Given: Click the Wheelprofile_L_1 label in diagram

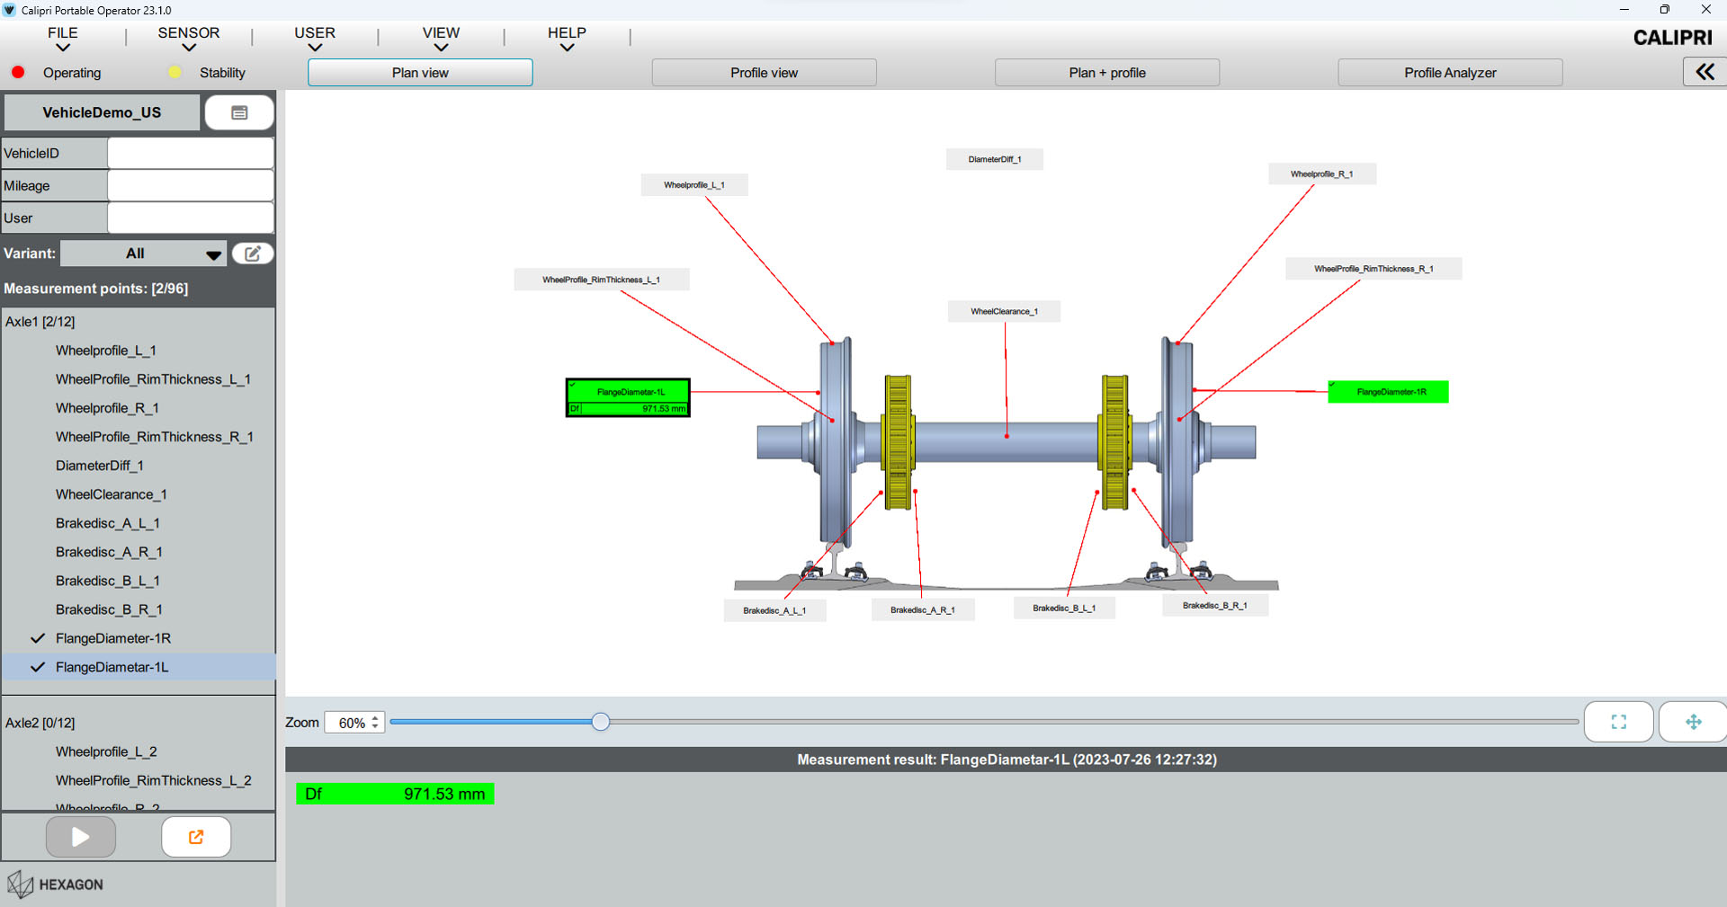Looking at the screenshot, I should (694, 185).
